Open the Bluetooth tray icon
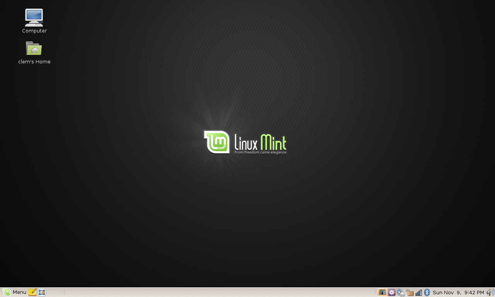 click(x=427, y=292)
